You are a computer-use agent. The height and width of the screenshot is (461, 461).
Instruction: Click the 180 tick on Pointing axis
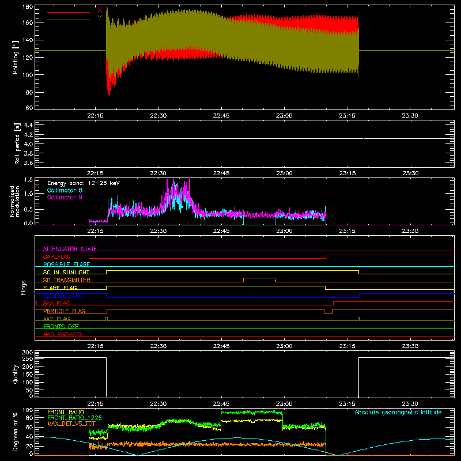point(28,7)
